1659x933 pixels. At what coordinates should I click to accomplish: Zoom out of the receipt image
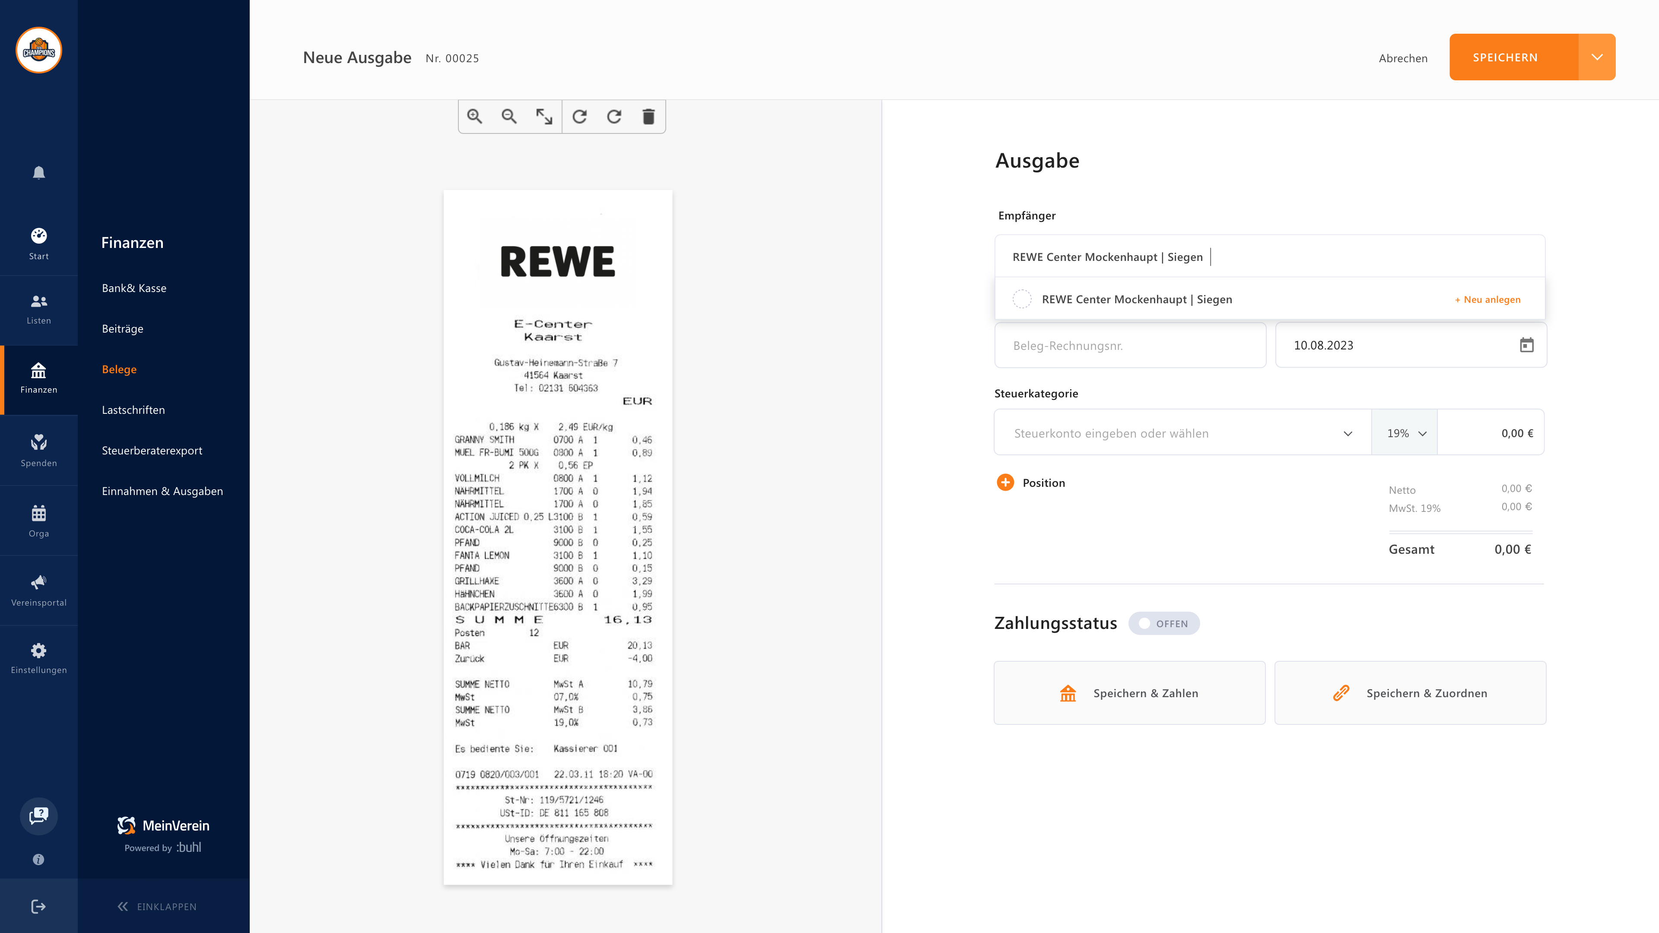[x=509, y=117]
